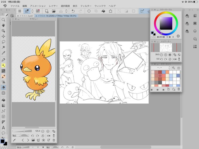This screenshot has height=149, width=199.
Task: Open the Help menu
Action: 112,6
